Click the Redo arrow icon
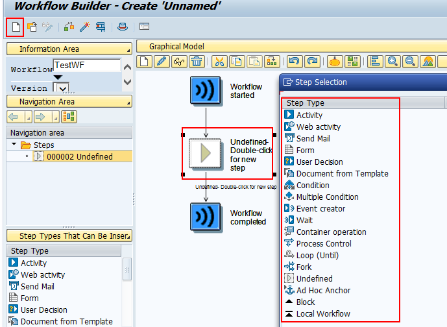The image size is (447, 327). 313,61
